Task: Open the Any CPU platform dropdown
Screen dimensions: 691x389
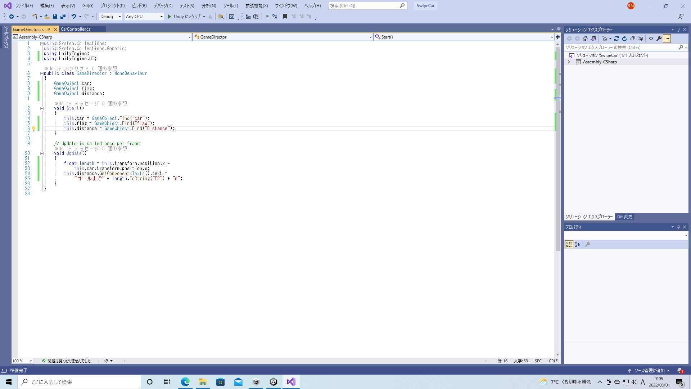Action: 144,17
